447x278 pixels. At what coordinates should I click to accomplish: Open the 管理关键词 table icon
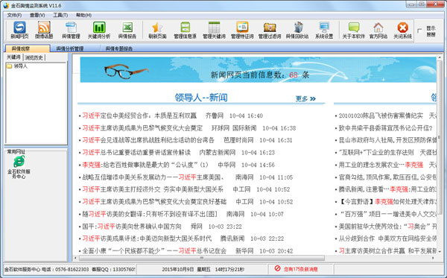tap(214, 30)
